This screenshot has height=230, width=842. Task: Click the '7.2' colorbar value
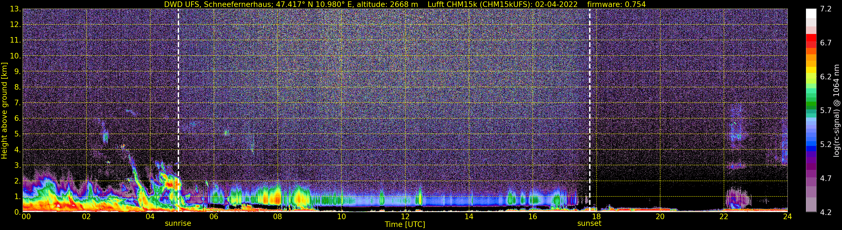[x=826, y=9]
